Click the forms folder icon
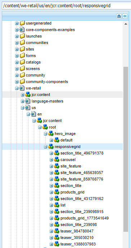Viewport: 131px width, 248px height. (x=22, y=56)
